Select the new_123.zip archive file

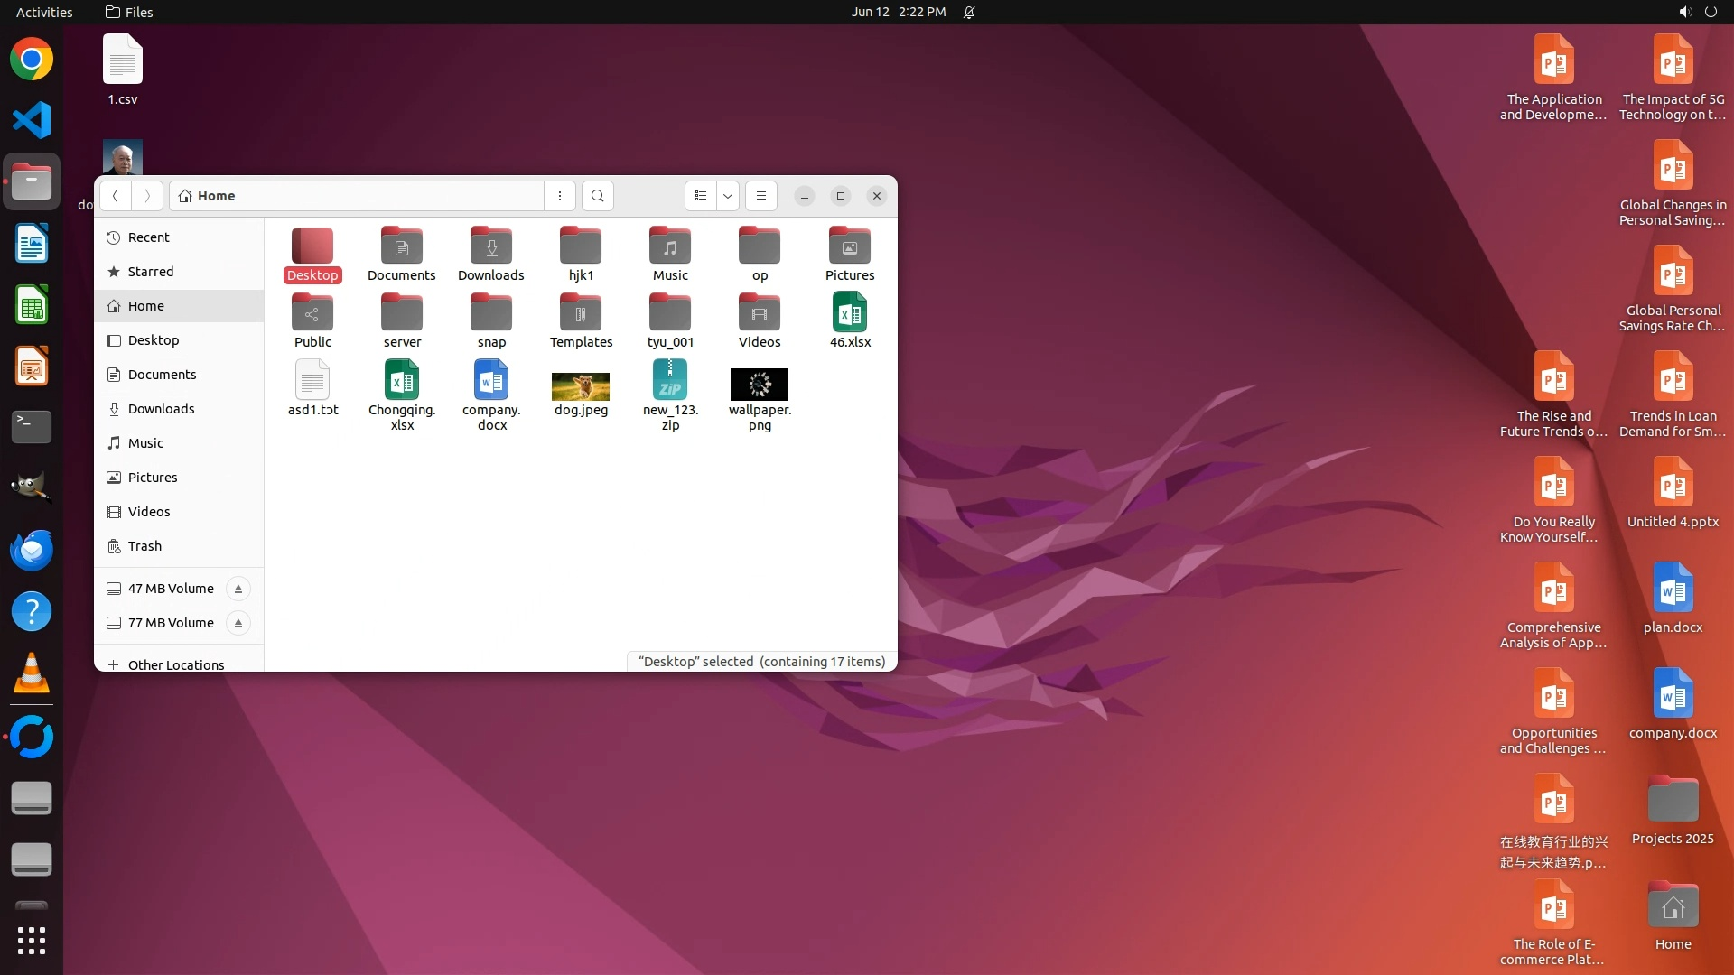(x=670, y=381)
